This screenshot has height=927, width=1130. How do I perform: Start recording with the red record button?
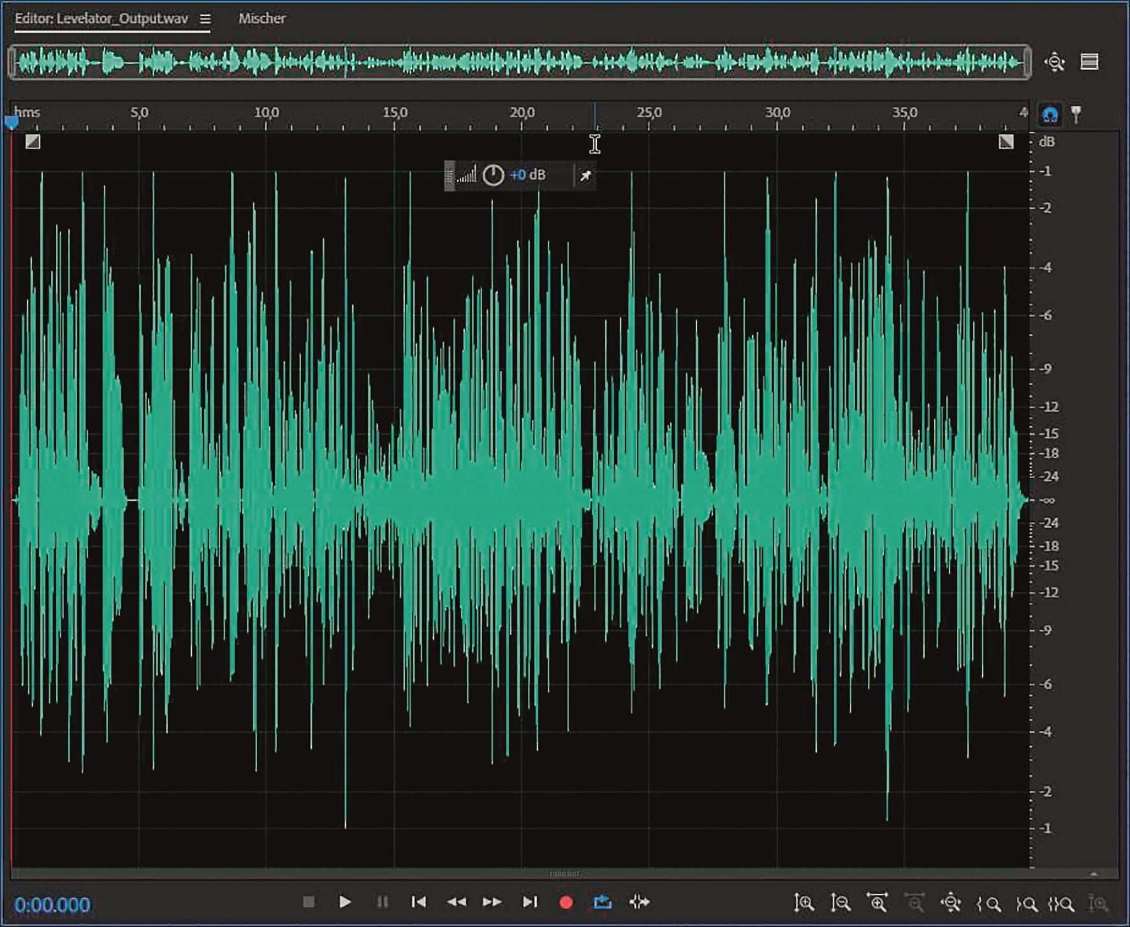[566, 902]
